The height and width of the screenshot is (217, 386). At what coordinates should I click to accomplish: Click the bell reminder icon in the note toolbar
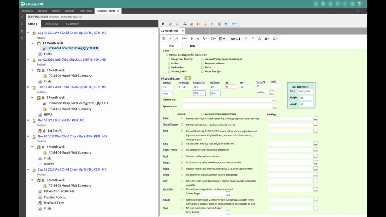click(259, 39)
